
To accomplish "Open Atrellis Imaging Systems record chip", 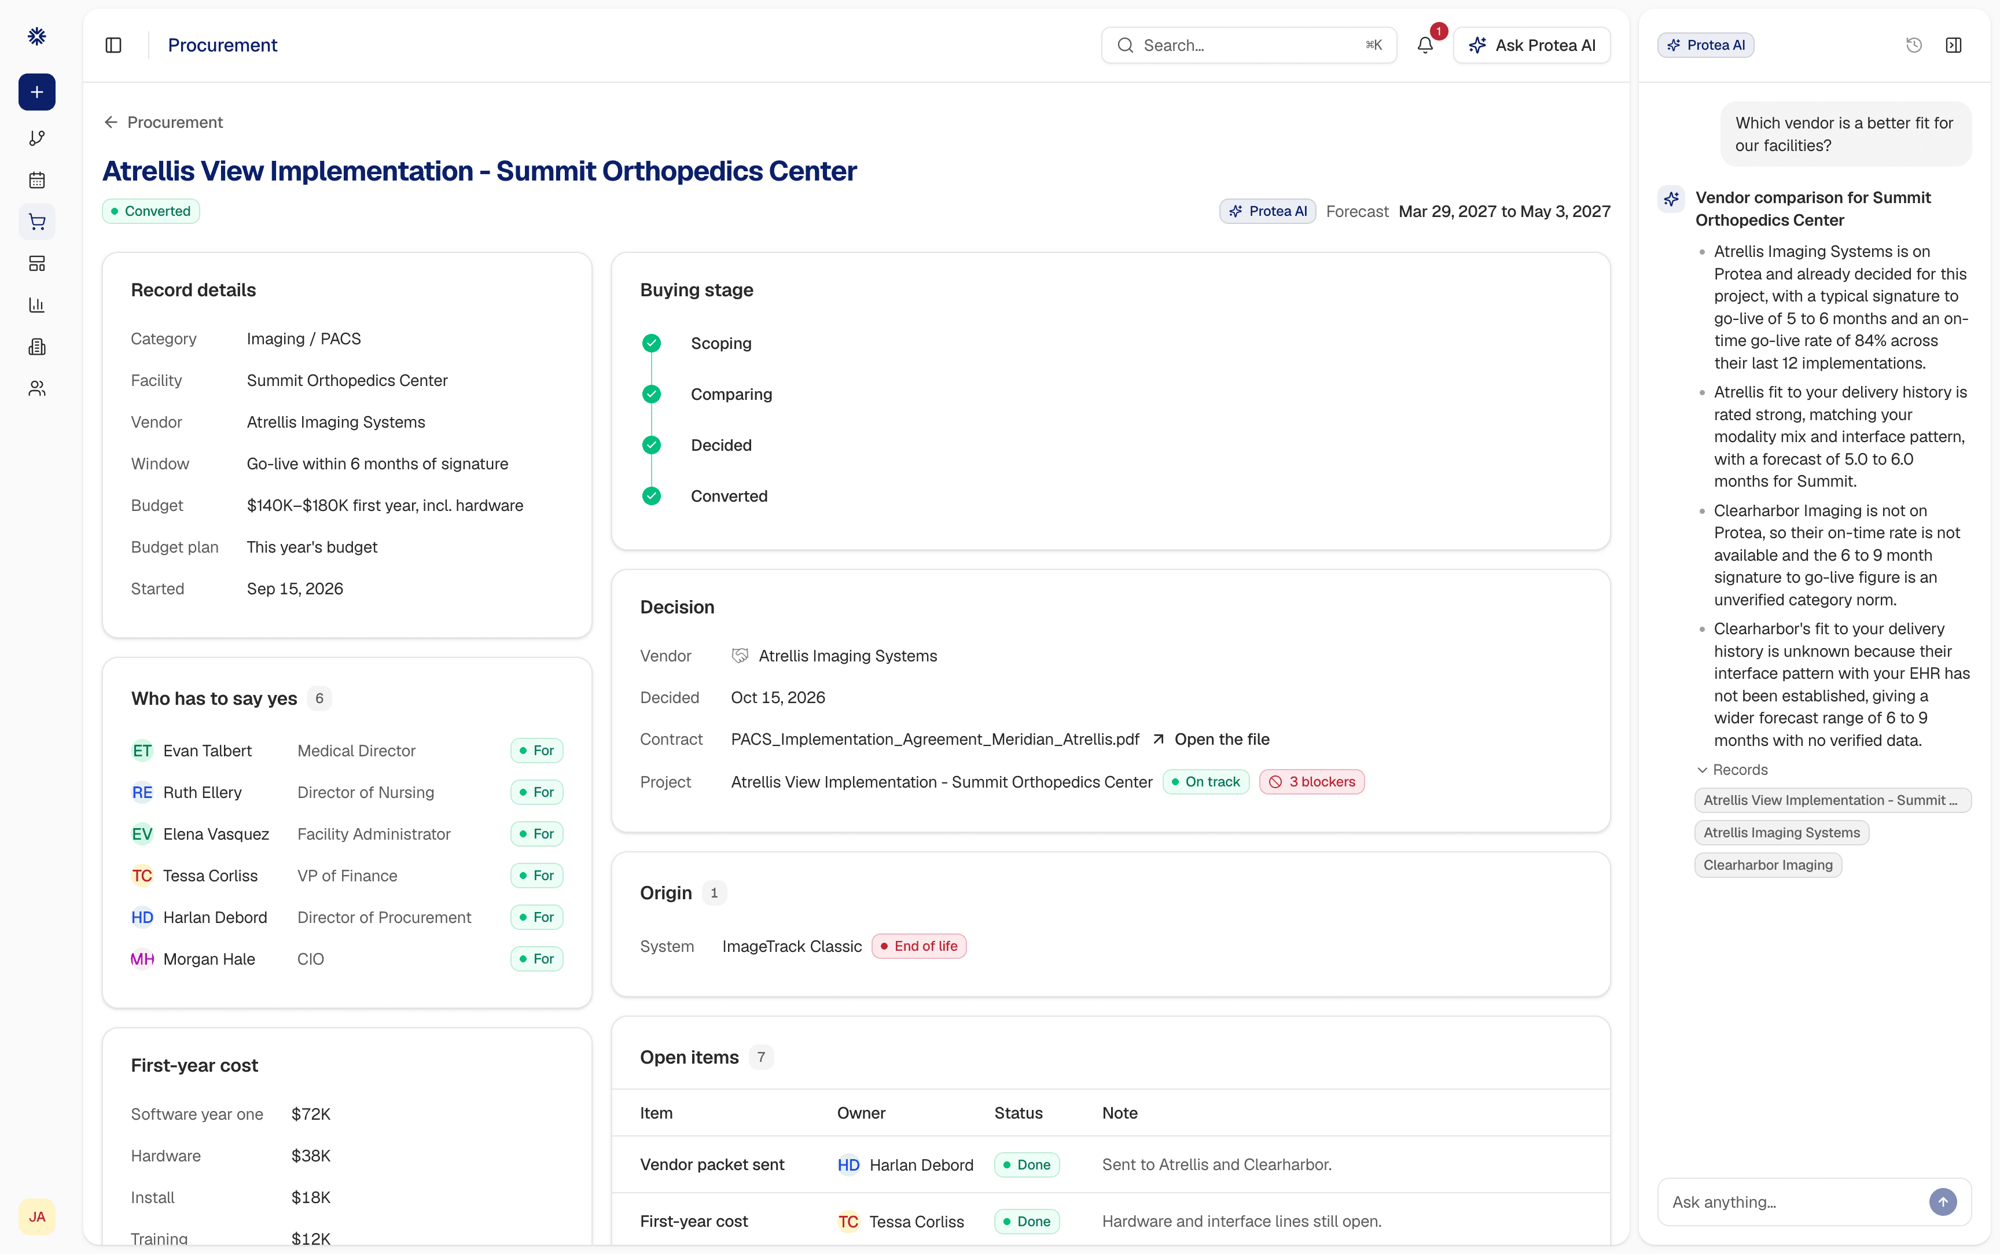I will click(1781, 833).
